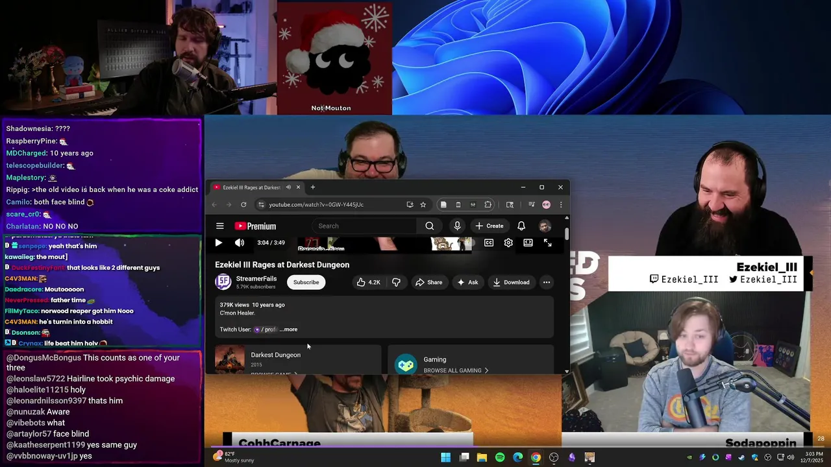Screen dimensions: 831x467
Task: Download the video
Action: click(512, 282)
